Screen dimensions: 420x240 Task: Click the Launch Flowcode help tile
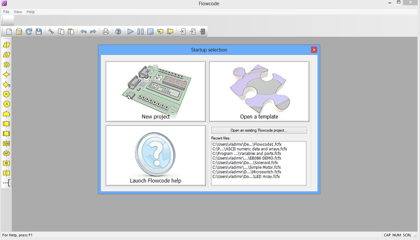tap(155, 155)
